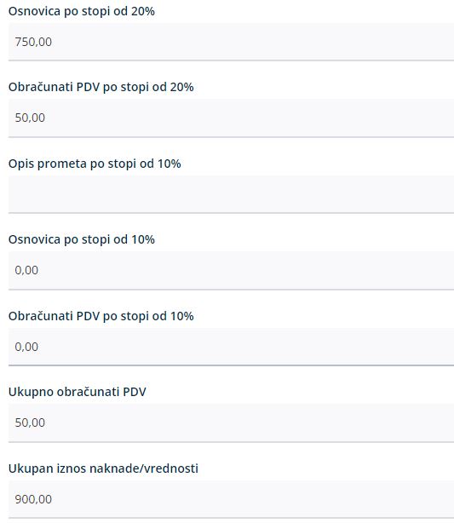Click 50,00 value under Obračunati PDV 20%
This screenshot has height=523, width=454.
(x=30, y=118)
